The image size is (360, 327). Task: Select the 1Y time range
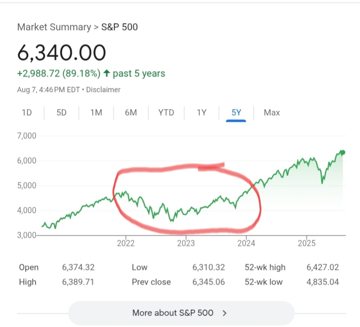pyautogui.click(x=201, y=112)
